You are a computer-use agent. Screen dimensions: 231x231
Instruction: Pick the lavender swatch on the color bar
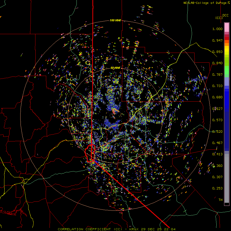tap(227, 82)
